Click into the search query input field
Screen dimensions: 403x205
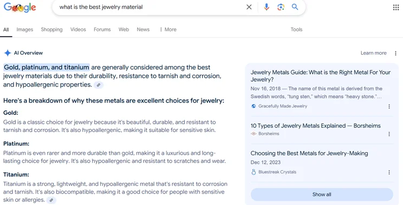[x=149, y=7]
